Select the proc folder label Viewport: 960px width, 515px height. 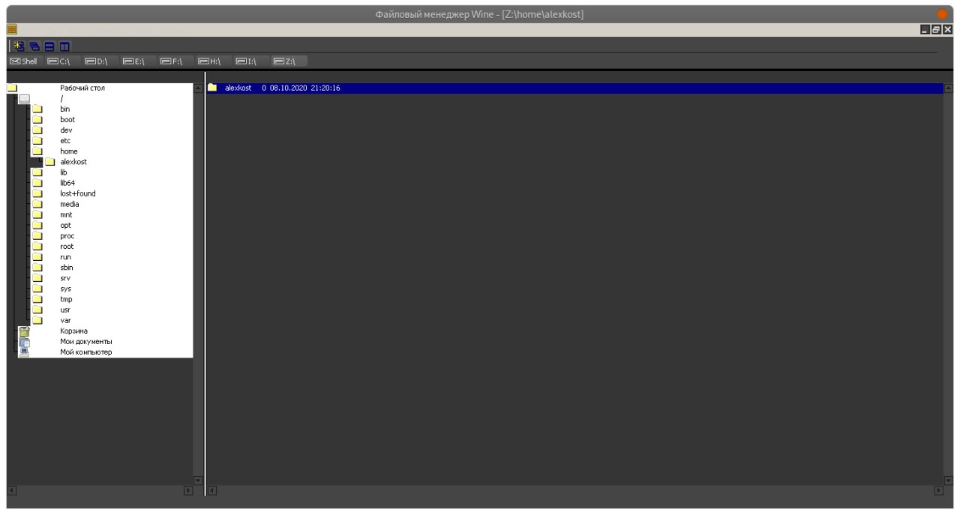tap(67, 235)
